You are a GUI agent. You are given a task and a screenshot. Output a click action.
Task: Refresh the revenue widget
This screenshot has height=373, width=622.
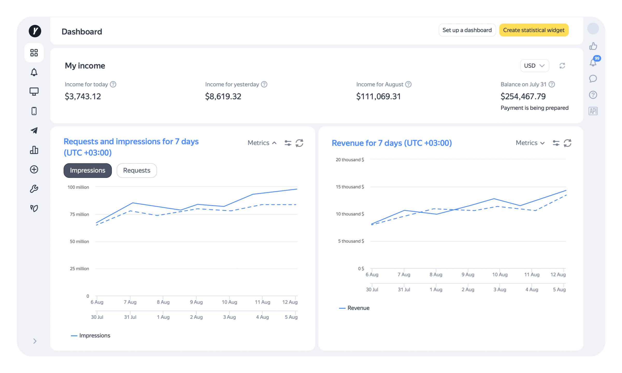(x=568, y=143)
